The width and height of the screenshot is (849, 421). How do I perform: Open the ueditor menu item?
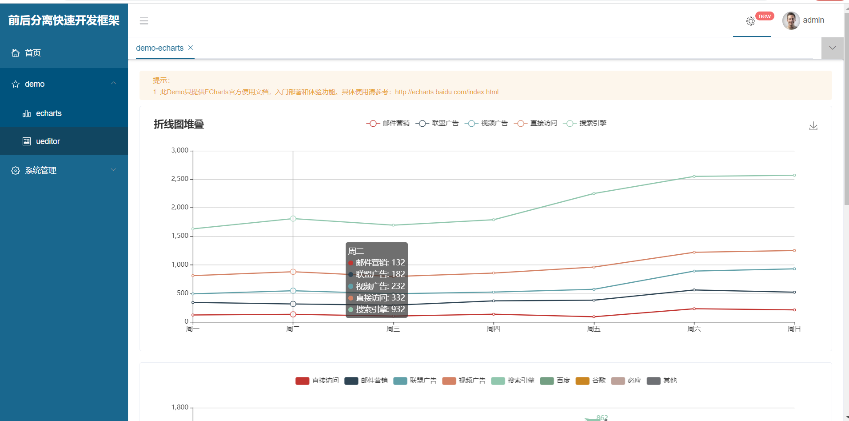(x=64, y=141)
